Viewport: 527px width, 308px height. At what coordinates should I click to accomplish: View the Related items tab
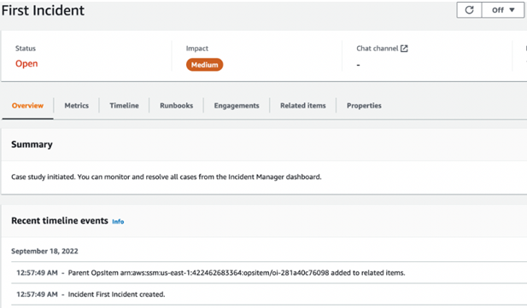tap(303, 106)
